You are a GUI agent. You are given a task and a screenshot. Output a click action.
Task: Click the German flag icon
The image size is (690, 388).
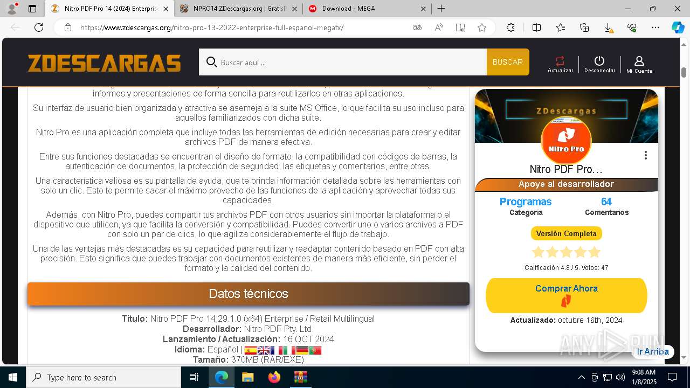tap(302, 350)
